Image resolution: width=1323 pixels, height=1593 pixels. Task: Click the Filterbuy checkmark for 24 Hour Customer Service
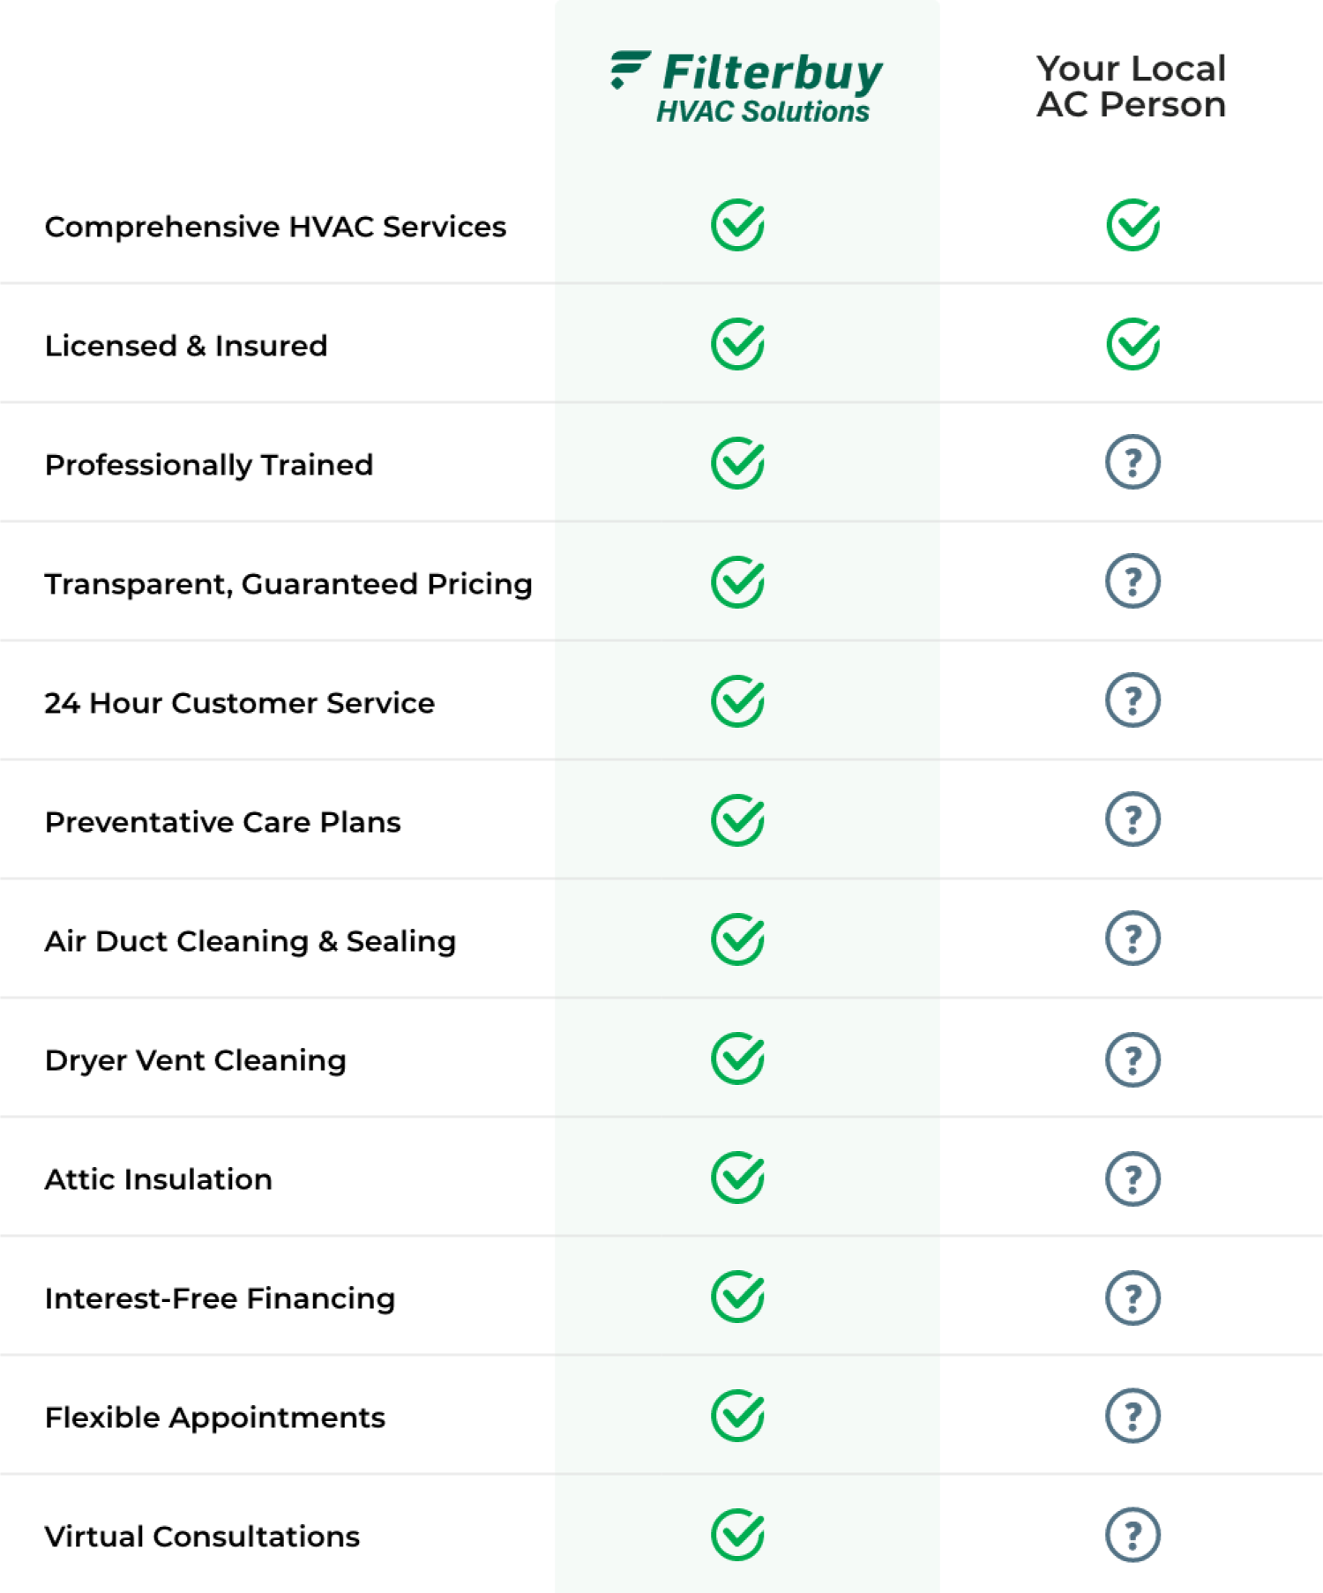[x=738, y=701]
